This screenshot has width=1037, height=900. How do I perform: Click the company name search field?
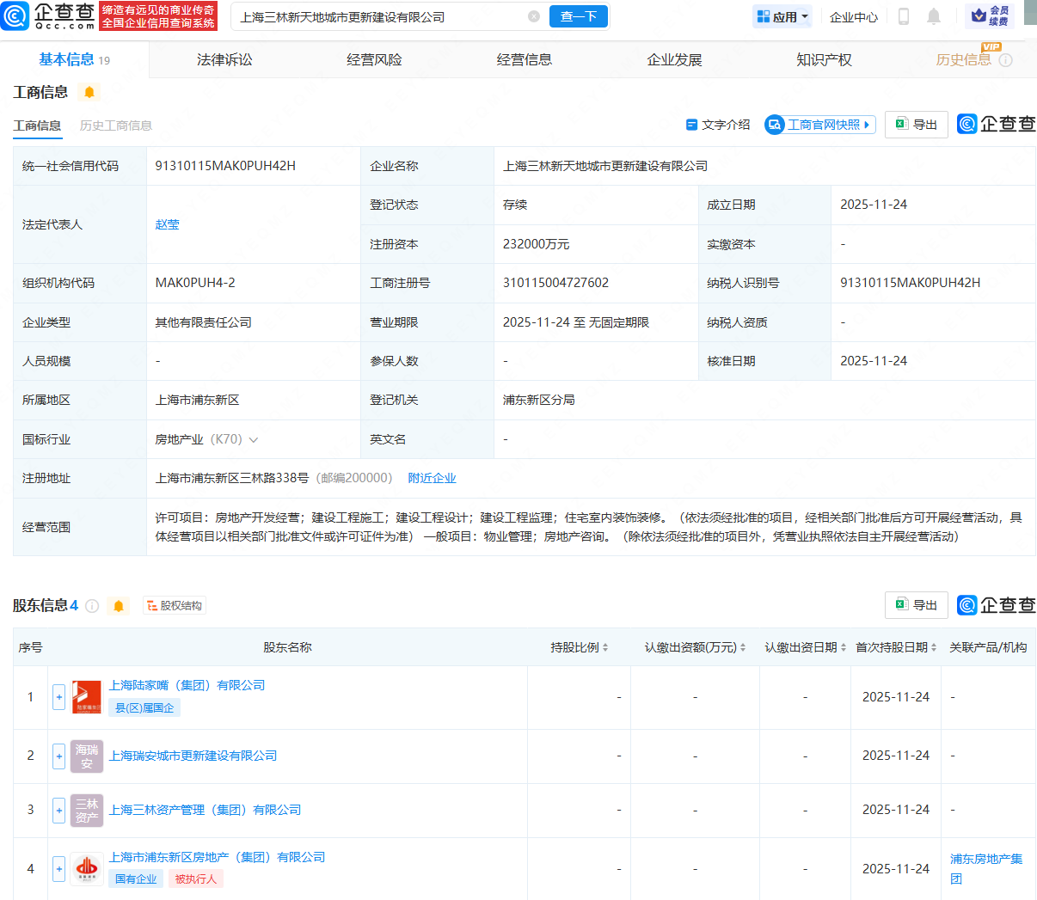tap(378, 16)
